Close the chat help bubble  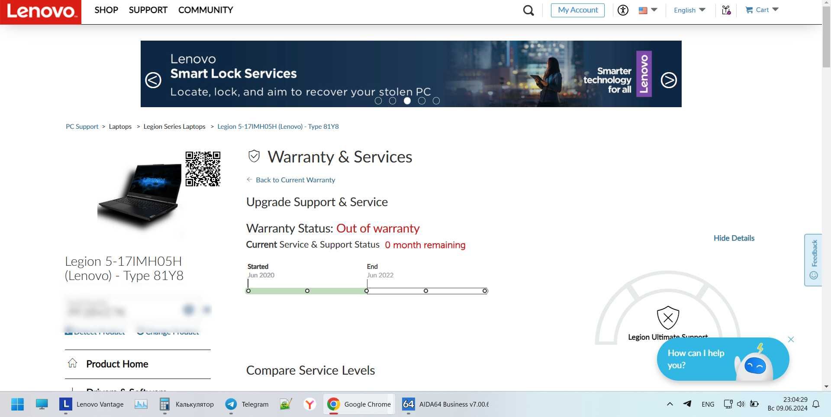tap(791, 340)
